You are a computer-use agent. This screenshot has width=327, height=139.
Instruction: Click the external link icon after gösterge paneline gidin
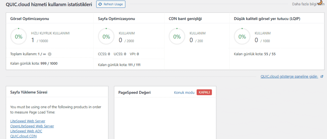click(322, 77)
